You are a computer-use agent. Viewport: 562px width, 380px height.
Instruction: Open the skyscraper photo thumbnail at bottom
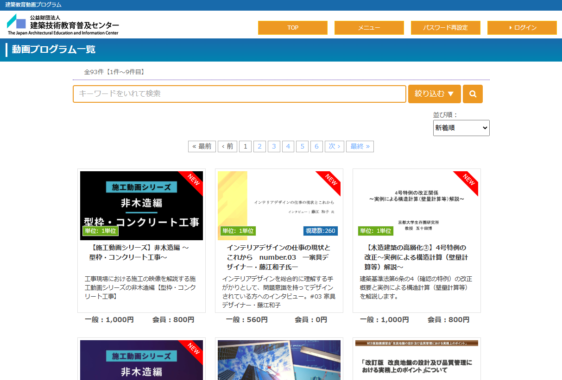pos(279,360)
